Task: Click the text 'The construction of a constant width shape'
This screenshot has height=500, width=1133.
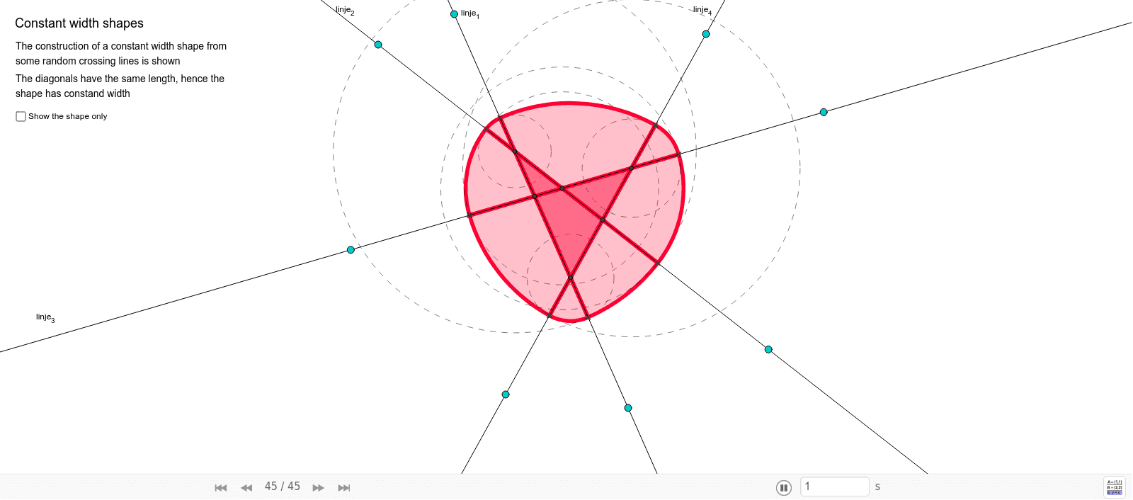Action: [x=110, y=46]
